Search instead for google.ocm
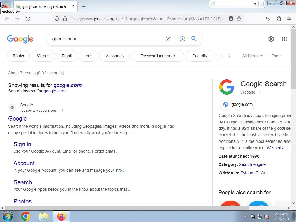 [x=55, y=91]
